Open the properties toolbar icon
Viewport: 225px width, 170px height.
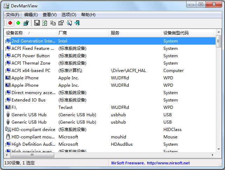point(61,23)
